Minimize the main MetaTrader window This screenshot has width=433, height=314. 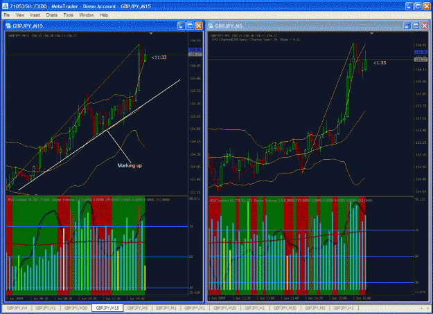[409, 6]
